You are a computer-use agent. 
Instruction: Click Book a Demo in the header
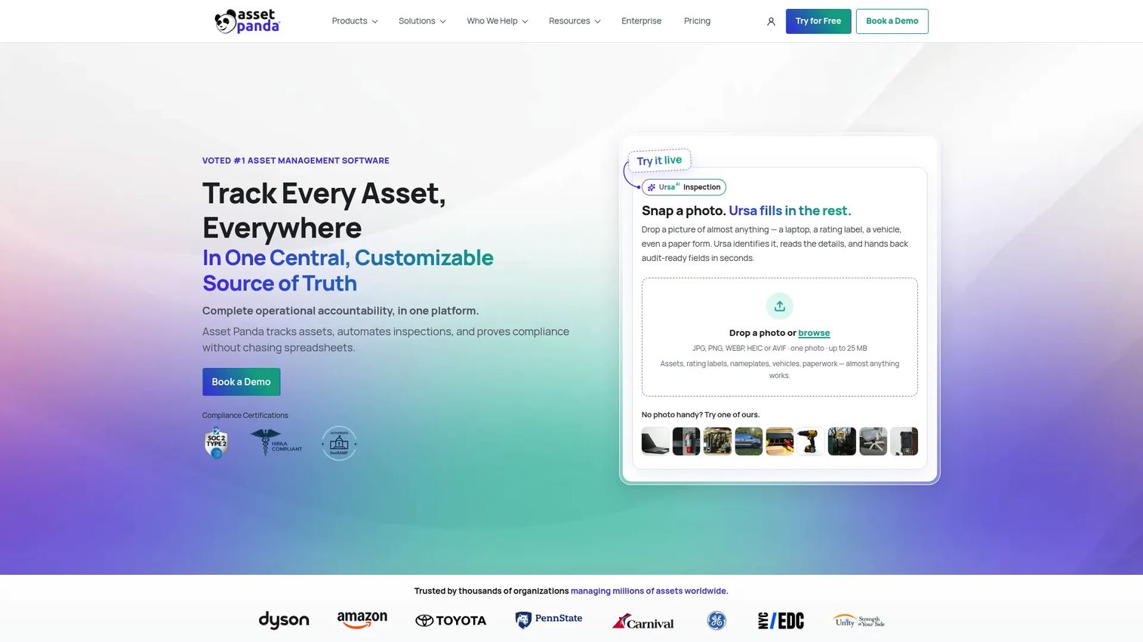point(892,21)
